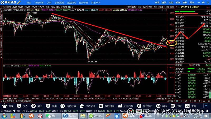Open the 行情市场 menu
The width and height of the screenshot is (211, 119).
pos(39,3)
